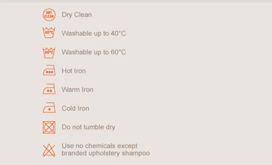Click the crossed-out tumble dry icon
The image size is (272, 165).
click(49, 127)
